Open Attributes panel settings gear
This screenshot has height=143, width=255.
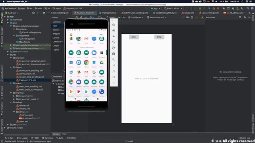pyautogui.click(x=245, y=17)
